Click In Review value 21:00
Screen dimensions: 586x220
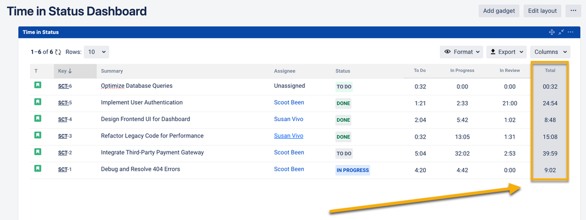(510, 104)
